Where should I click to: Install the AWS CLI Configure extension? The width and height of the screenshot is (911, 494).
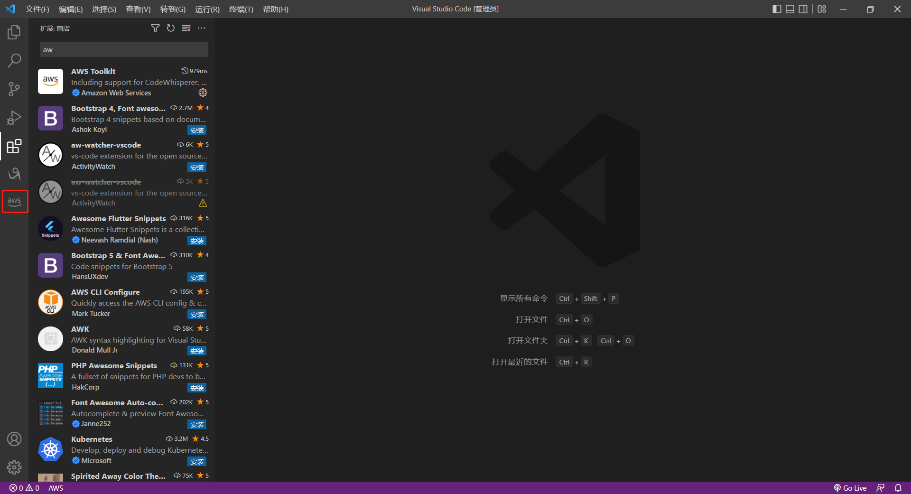point(197,314)
